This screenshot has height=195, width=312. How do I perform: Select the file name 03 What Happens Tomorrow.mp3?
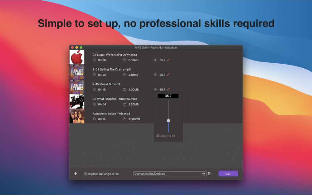pos(115,99)
